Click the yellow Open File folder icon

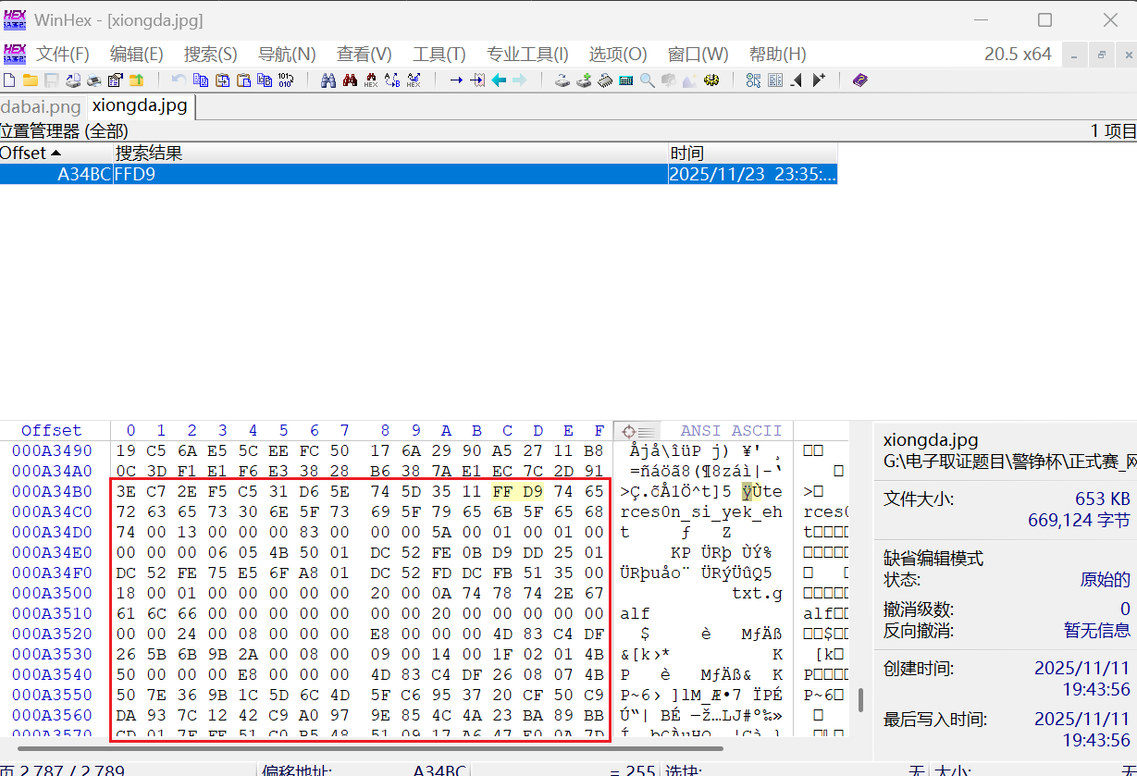(30, 80)
